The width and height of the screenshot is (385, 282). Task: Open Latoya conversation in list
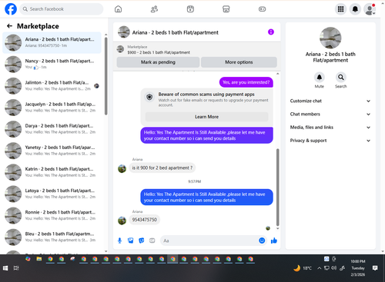[x=52, y=194]
